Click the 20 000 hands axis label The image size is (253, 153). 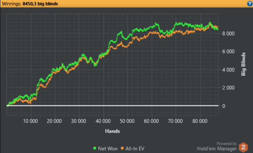click(x=55, y=121)
